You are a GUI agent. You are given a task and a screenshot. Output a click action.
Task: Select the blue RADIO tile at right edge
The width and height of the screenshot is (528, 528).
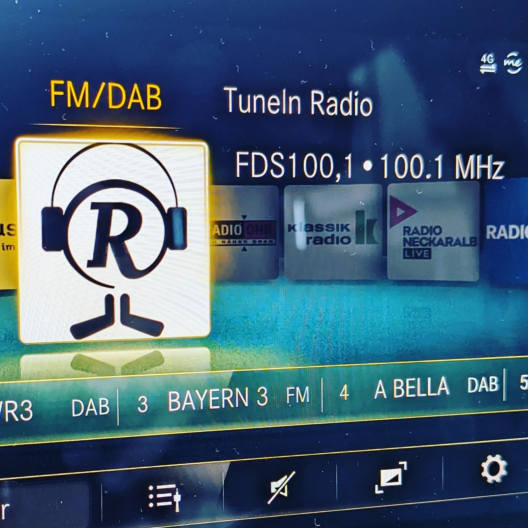[505, 232]
